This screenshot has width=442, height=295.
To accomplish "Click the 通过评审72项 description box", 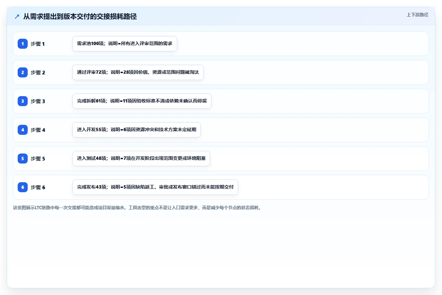I will pyautogui.click(x=138, y=72).
